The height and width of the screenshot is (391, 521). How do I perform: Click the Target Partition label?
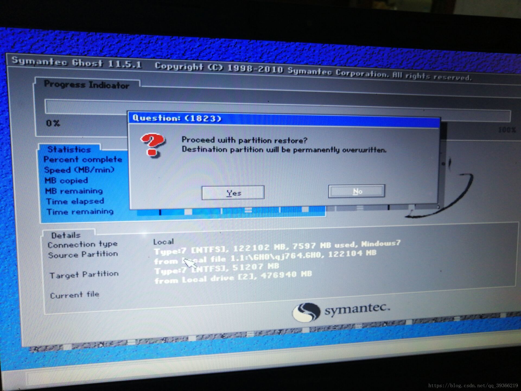pyautogui.click(x=84, y=275)
